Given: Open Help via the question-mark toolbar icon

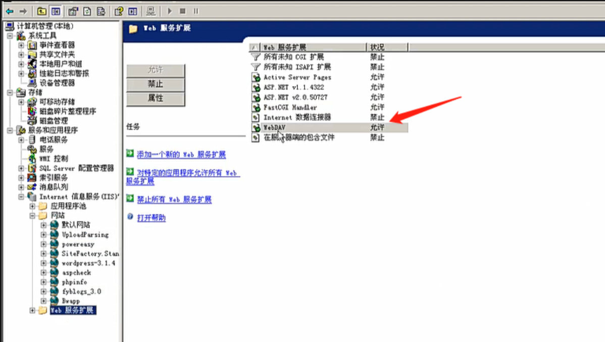Looking at the screenshot, I should click(x=119, y=11).
